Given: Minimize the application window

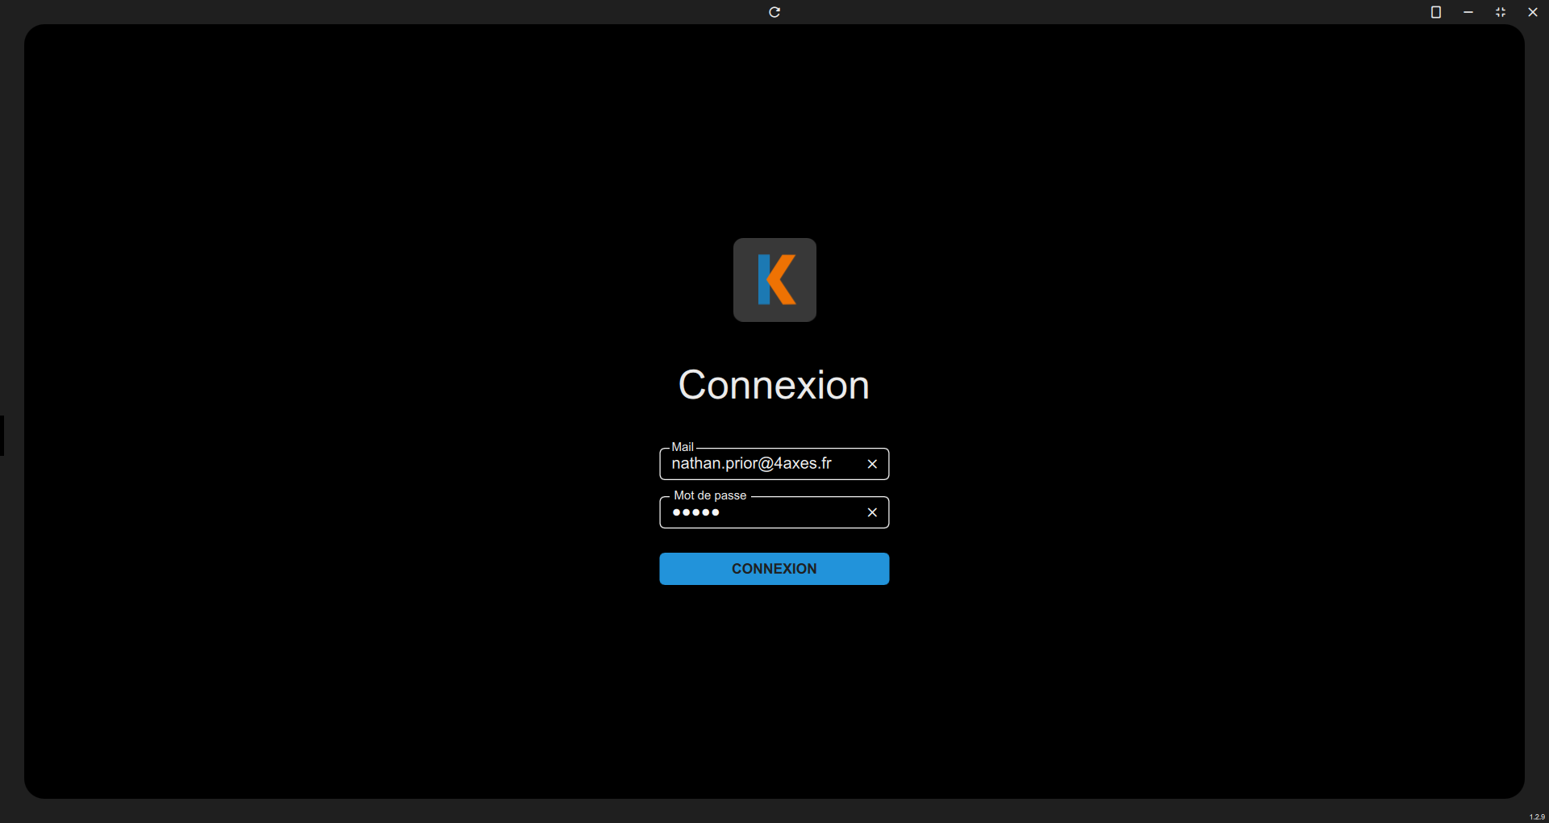Looking at the screenshot, I should [x=1468, y=12].
